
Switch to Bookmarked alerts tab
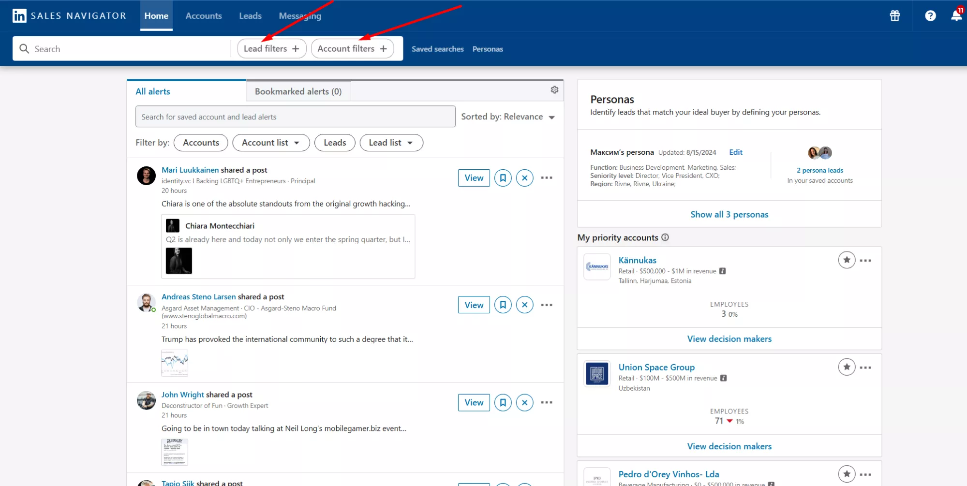coord(298,91)
